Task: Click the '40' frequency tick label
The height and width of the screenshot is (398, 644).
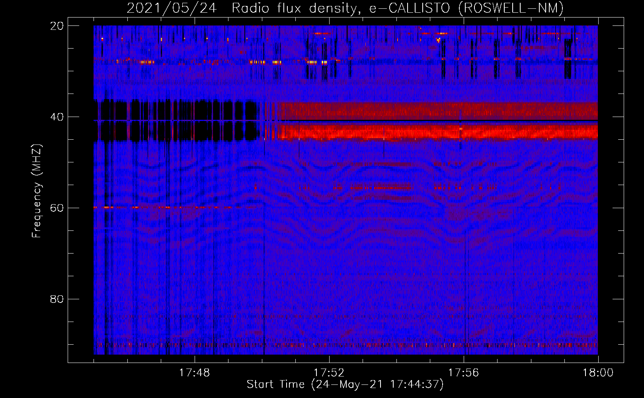Action: (x=57, y=117)
